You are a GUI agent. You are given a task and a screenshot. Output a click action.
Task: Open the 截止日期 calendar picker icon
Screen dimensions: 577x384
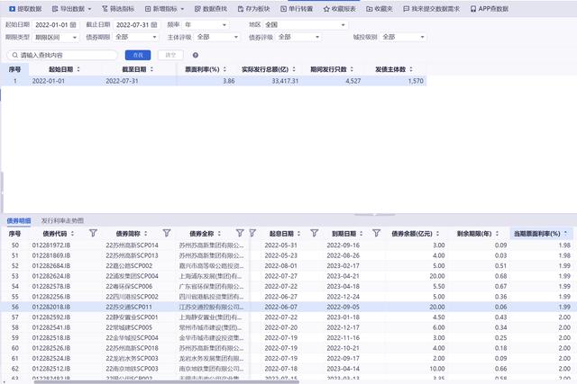point(149,24)
